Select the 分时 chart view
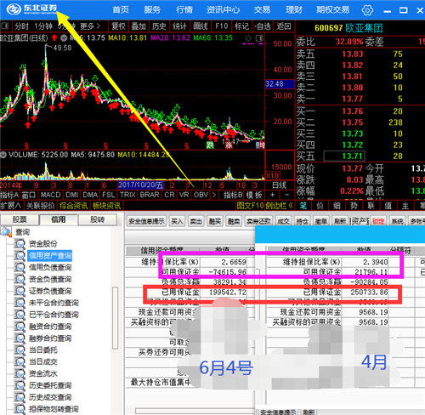 coord(21,26)
